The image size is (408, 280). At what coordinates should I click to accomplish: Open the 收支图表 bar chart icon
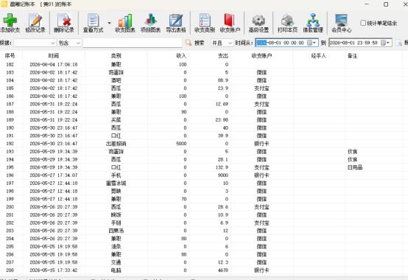(125, 20)
